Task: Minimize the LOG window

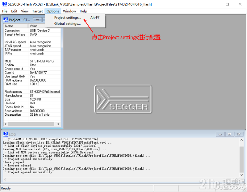Action: pos(220,134)
